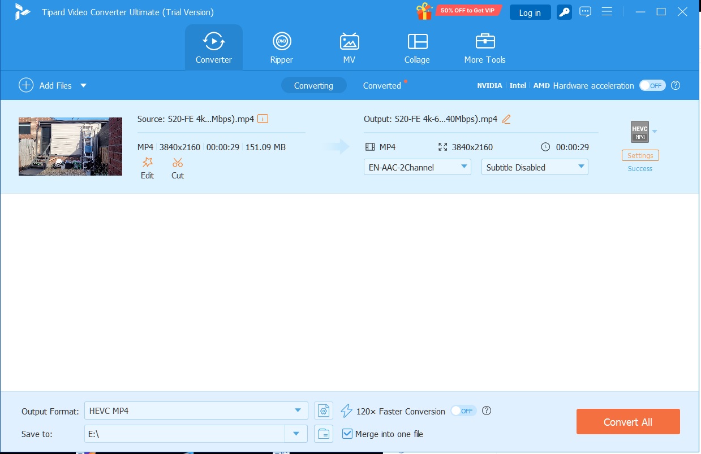Screen dimensions: 701x454
Task: Enable 120× Faster Conversion toggle
Action: (x=463, y=411)
